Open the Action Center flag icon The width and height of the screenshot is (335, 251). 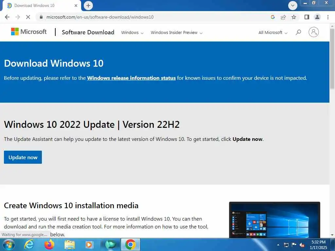click(294, 245)
